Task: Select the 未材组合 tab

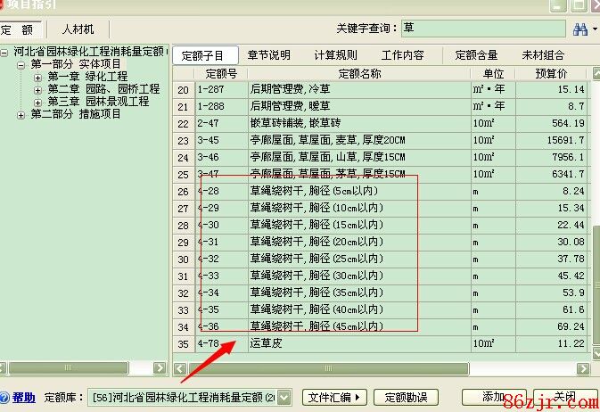Action: (543, 55)
